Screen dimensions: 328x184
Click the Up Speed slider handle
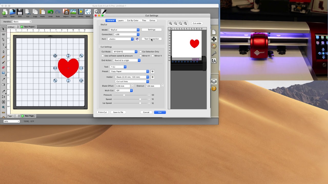tap(140, 103)
